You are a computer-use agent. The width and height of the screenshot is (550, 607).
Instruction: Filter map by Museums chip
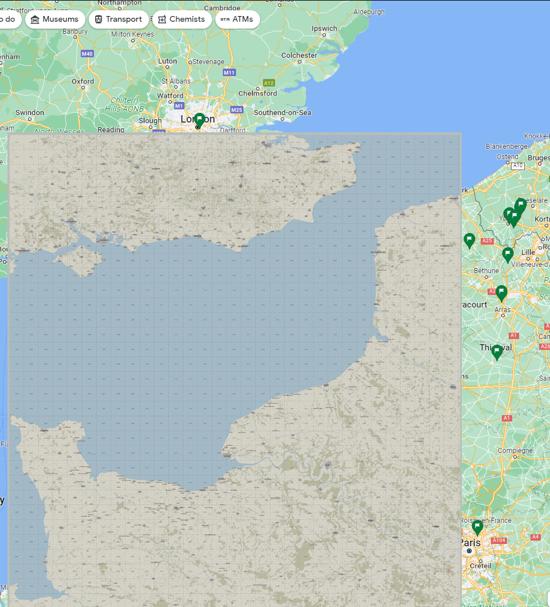click(54, 19)
